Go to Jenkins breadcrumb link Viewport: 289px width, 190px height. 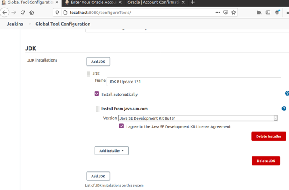pos(15,24)
